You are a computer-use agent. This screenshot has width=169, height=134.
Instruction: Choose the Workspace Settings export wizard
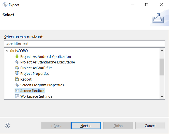click(36, 96)
